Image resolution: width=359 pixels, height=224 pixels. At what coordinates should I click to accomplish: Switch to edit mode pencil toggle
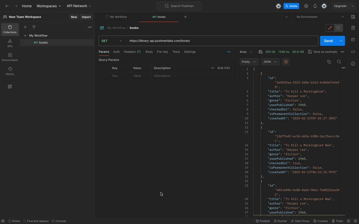click(x=330, y=28)
